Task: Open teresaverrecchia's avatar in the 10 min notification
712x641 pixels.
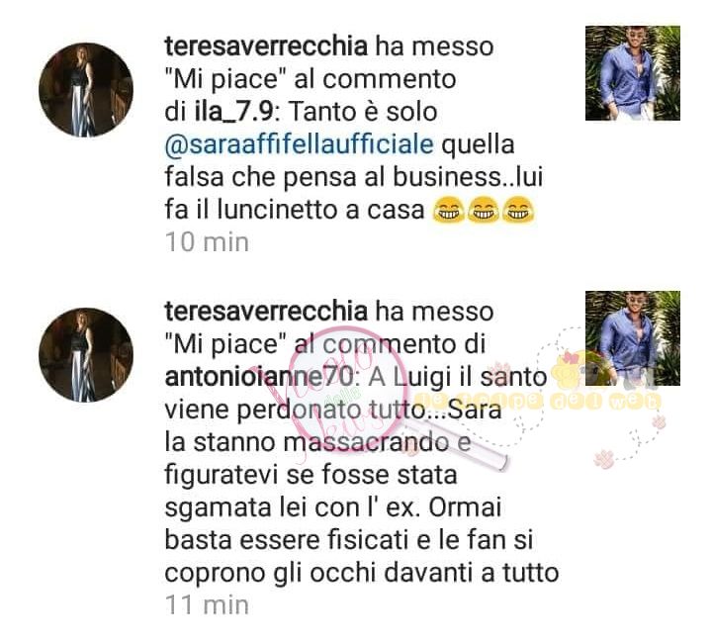Action: [x=86, y=90]
